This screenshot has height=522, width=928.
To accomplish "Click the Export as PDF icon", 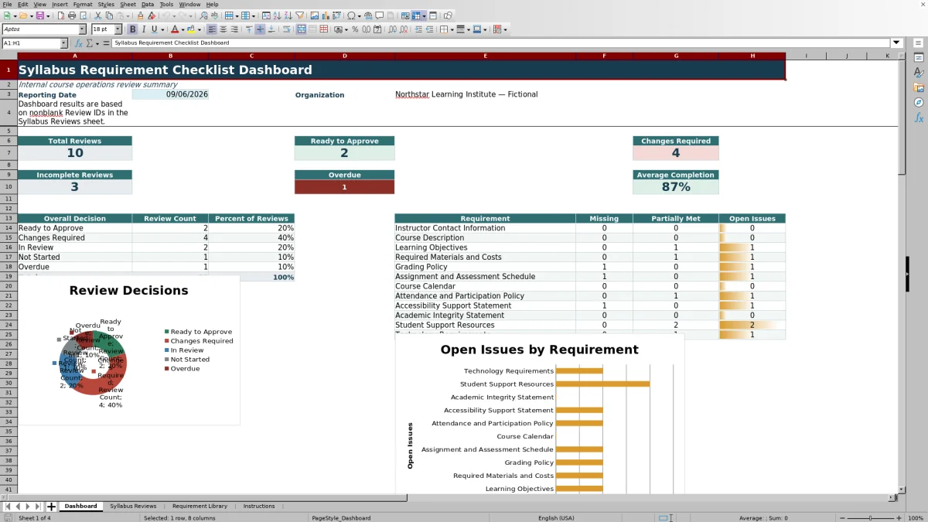I will coord(61,15).
